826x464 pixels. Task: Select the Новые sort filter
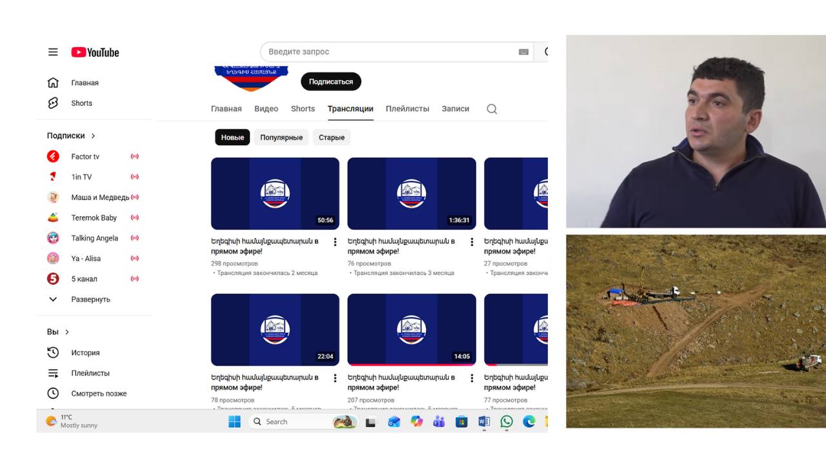(x=232, y=137)
